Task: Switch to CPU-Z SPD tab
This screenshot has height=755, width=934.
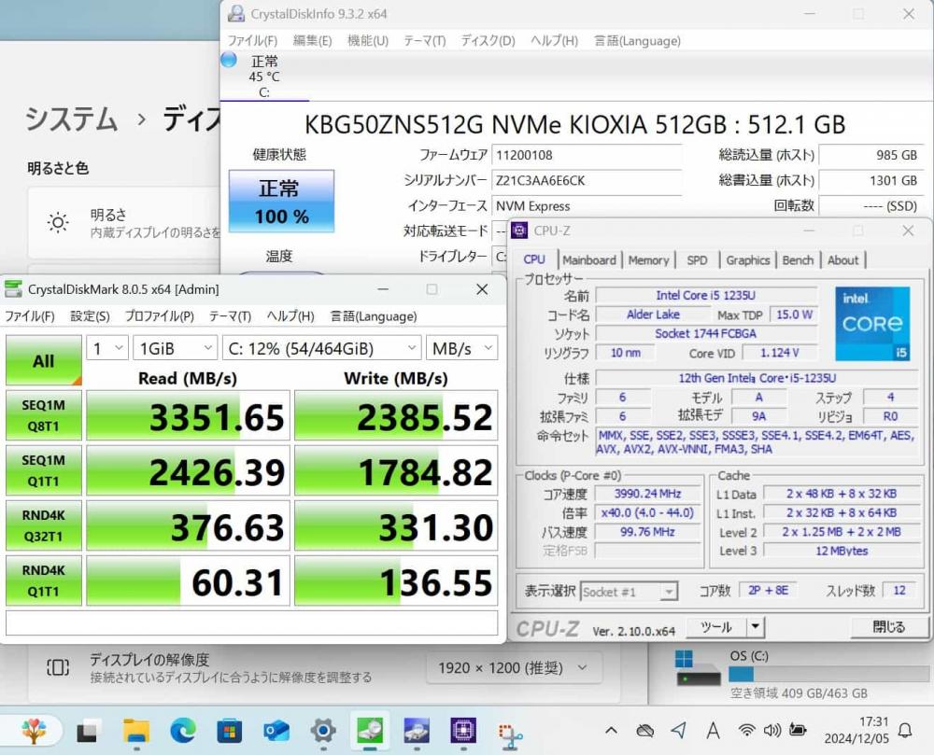Action: tap(697, 260)
